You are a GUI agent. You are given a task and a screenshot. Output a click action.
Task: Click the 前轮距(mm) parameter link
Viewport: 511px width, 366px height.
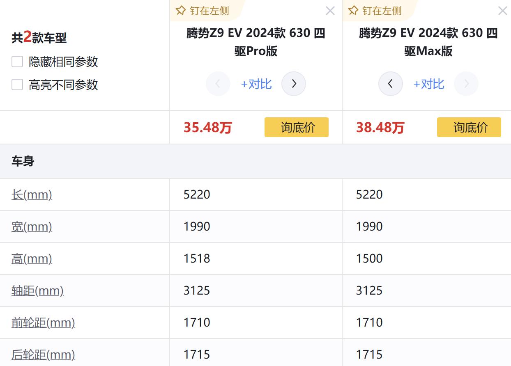point(43,323)
